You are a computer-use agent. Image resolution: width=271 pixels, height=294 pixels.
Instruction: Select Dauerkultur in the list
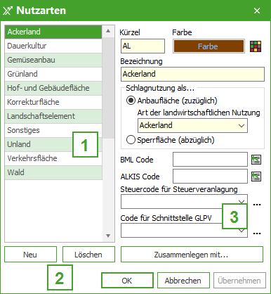coord(53,46)
